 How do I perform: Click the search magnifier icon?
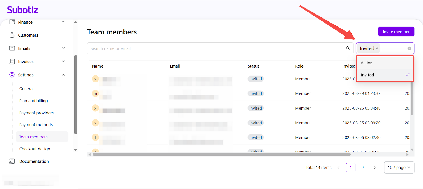pyautogui.click(x=348, y=48)
